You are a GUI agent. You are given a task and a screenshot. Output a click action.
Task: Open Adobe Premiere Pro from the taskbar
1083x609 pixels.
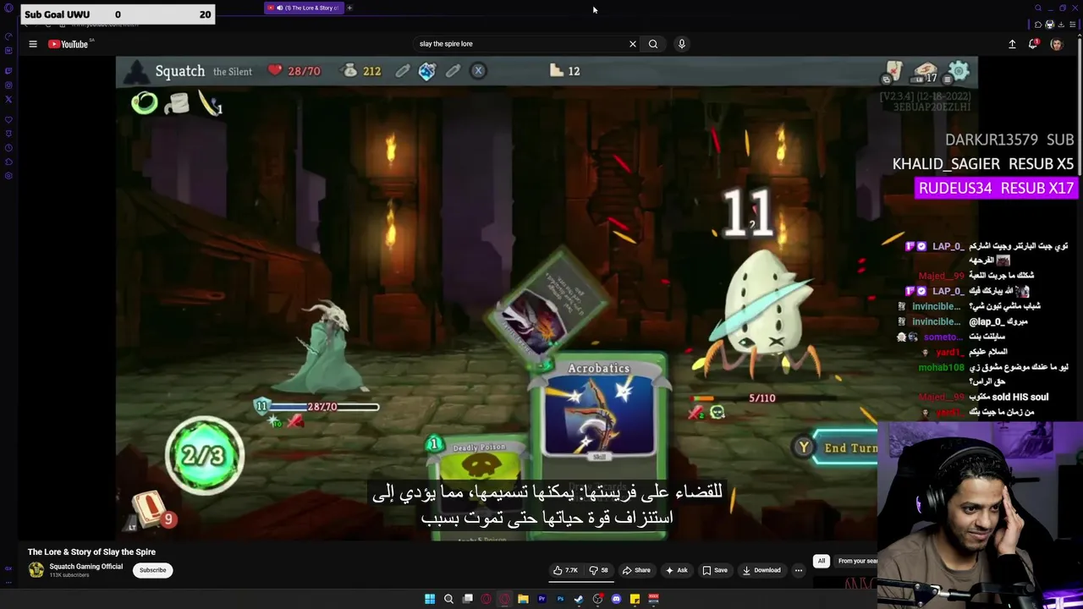[x=541, y=599]
